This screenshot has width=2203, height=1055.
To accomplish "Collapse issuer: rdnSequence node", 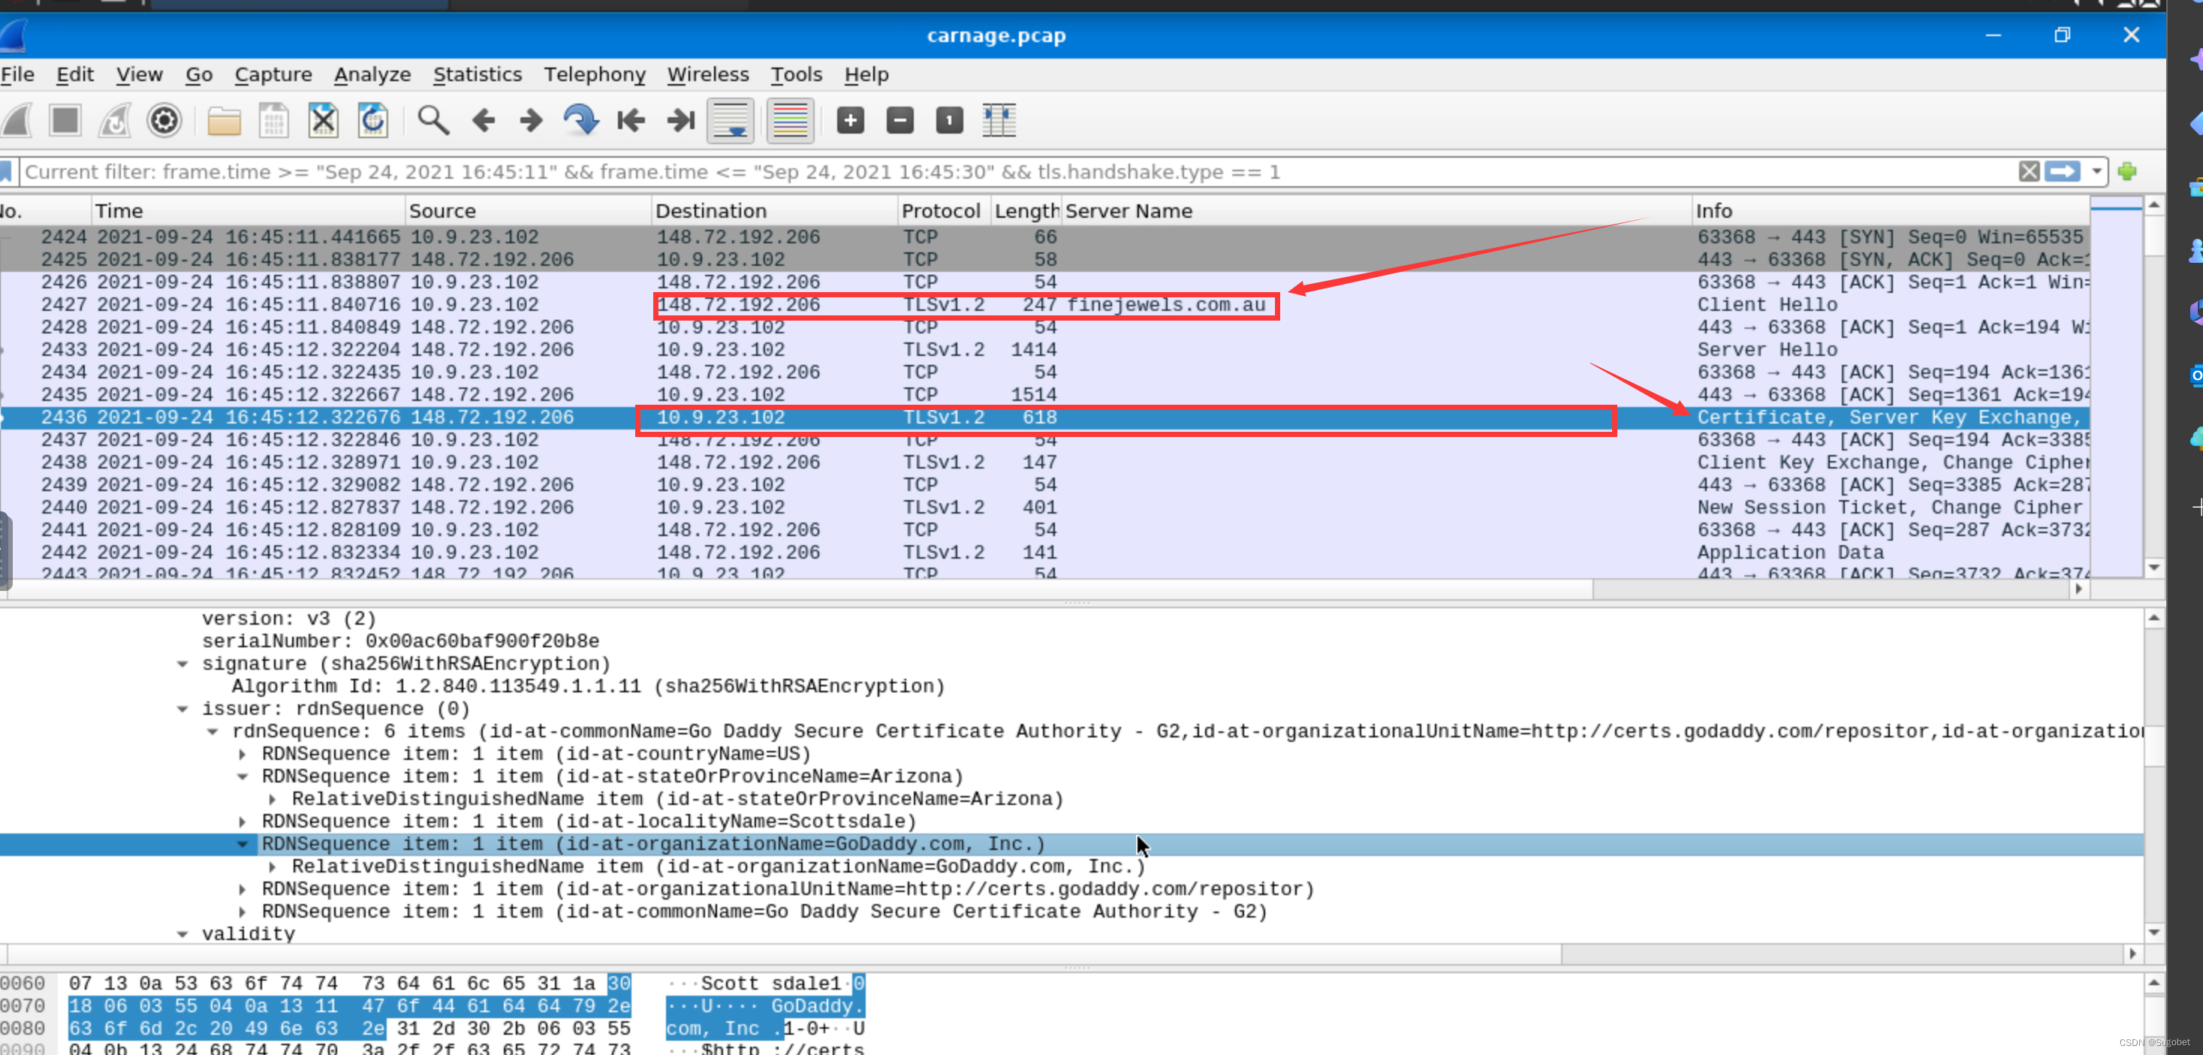I will pyautogui.click(x=182, y=709).
